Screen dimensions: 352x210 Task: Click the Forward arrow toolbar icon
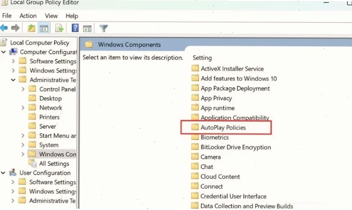point(15,28)
